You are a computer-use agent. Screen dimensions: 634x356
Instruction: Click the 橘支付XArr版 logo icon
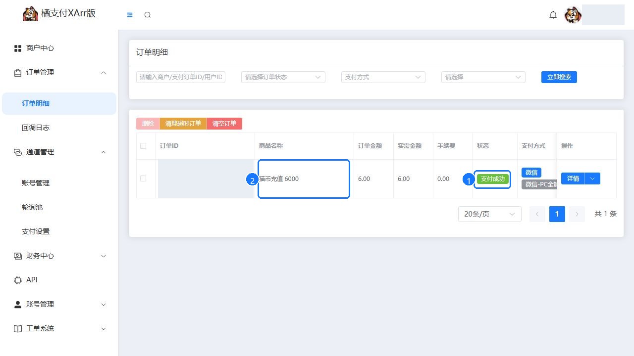31,14
